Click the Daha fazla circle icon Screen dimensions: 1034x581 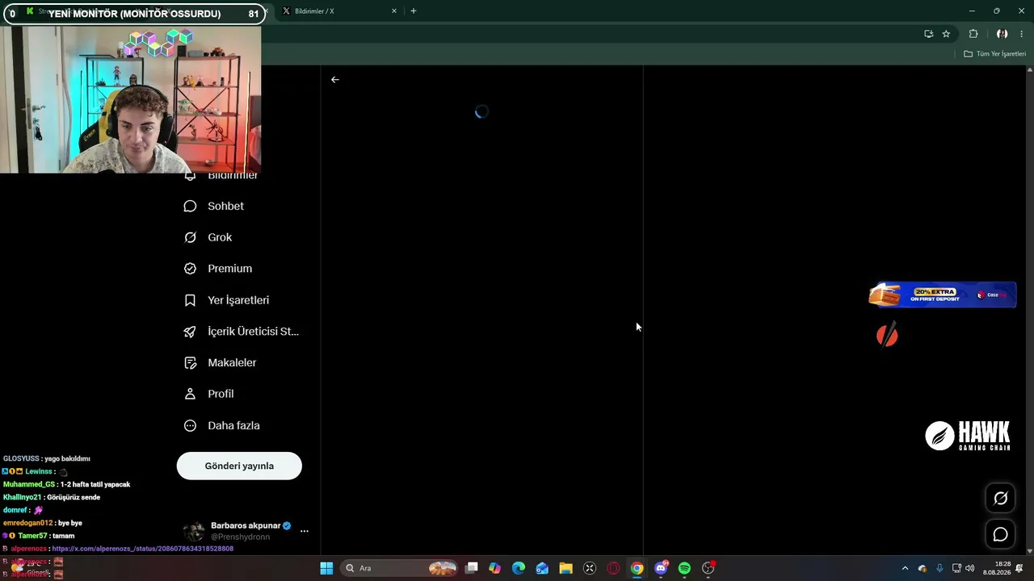pos(190,425)
